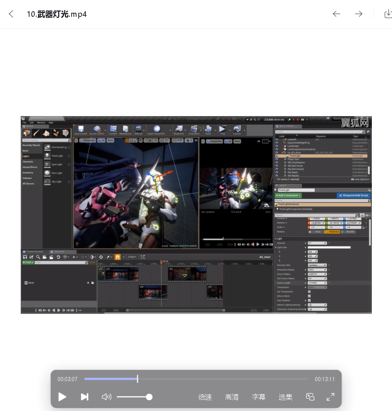Click the Import Datasmith toolbar icon
The image size is (392, 411).
click(x=157, y=130)
